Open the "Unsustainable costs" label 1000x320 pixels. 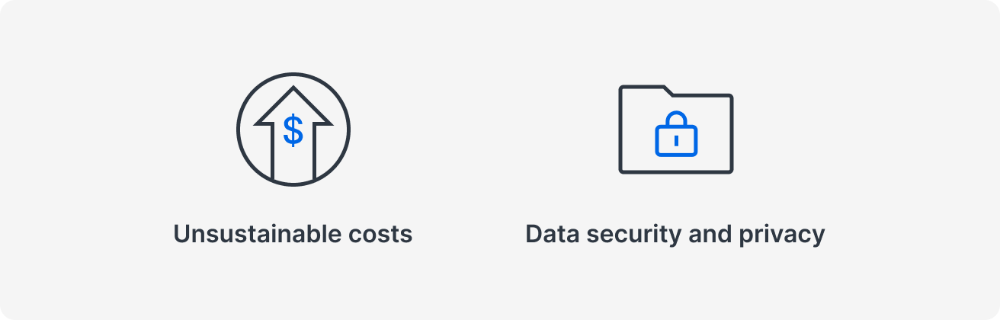(x=293, y=234)
